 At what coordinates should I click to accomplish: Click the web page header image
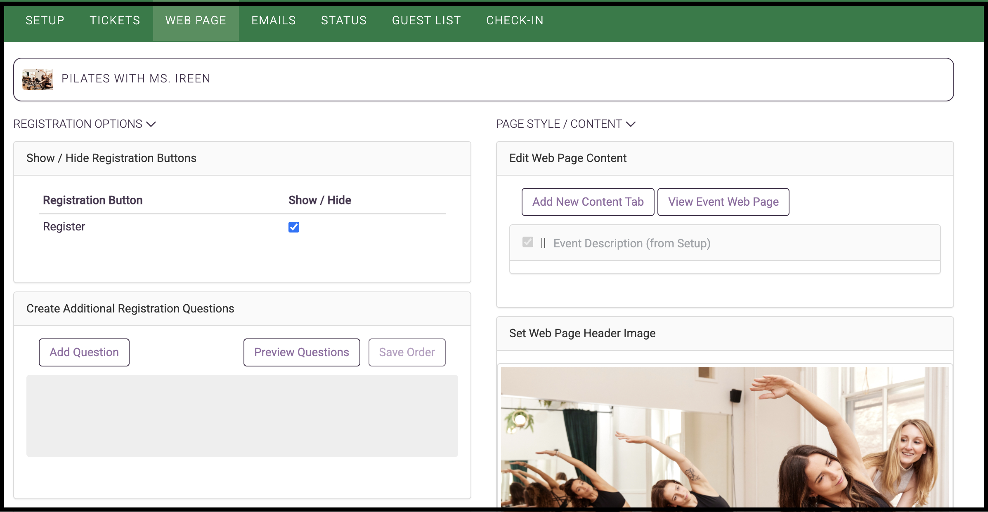point(725,437)
